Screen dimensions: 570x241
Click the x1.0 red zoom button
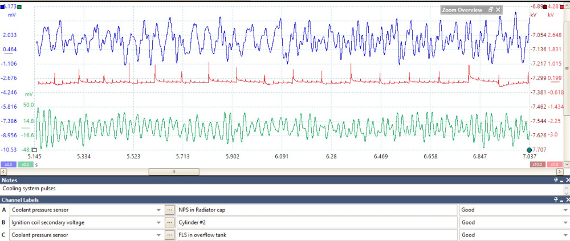pos(553,165)
